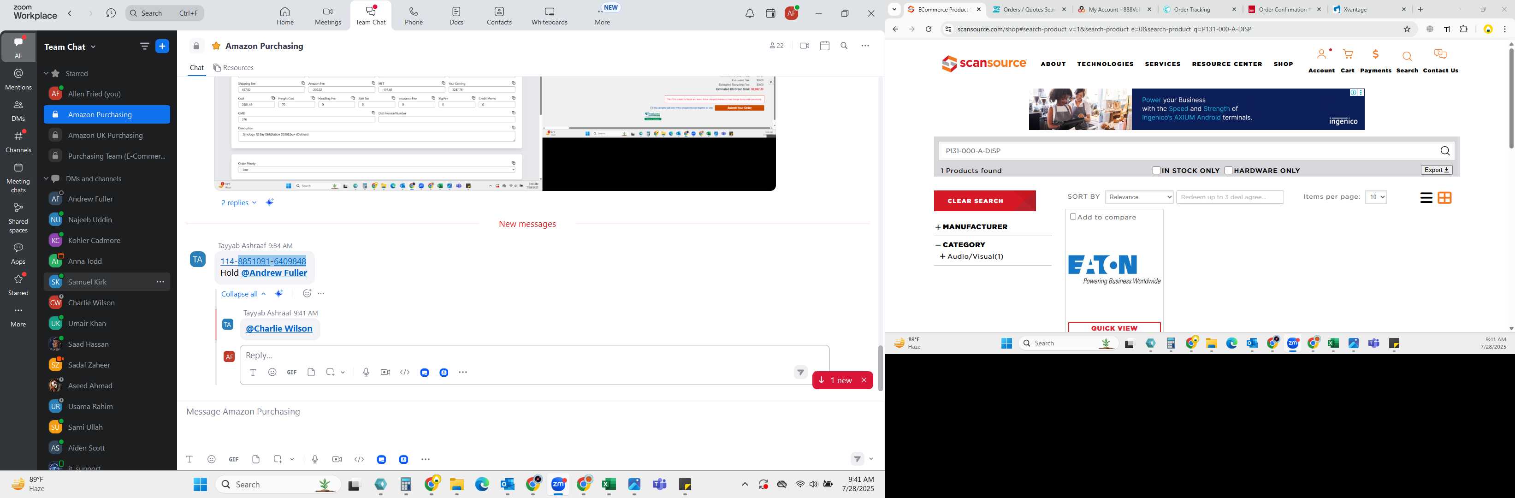Open Items per page dropdown
The image size is (1515, 498).
[x=1376, y=197]
